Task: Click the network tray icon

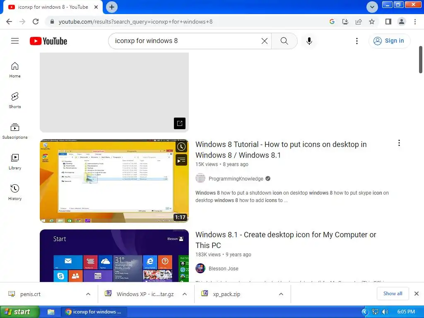Action: (x=375, y=312)
